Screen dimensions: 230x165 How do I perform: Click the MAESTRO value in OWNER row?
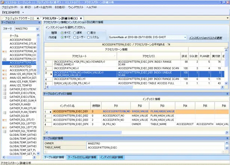pos(94,143)
